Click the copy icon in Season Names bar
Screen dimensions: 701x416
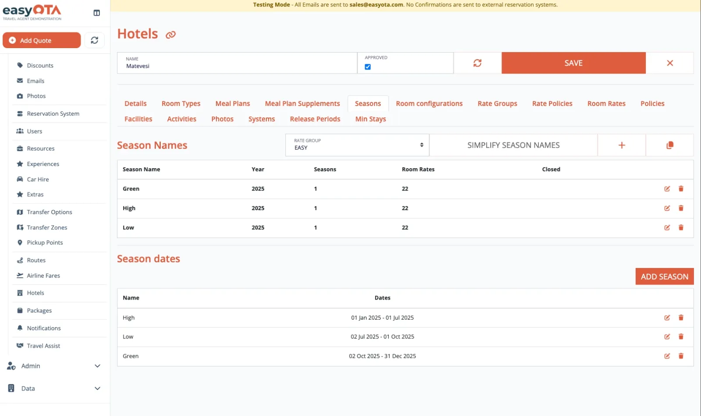(670, 145)
